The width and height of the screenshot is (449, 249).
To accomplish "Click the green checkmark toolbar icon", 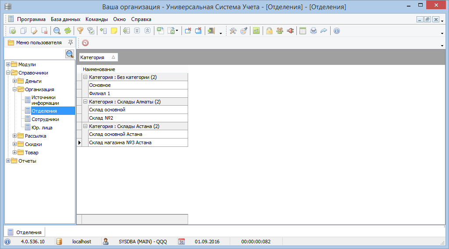I will (x=257, y=31).
